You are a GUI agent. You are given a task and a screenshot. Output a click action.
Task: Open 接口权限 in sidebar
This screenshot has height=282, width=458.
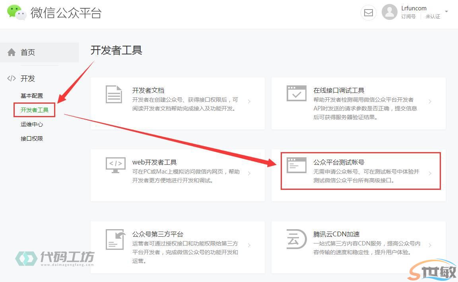click(32, 139)
